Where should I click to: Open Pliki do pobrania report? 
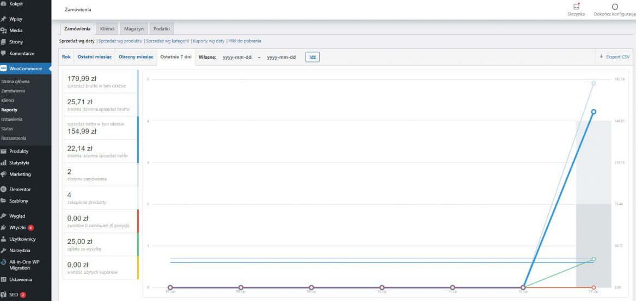click(244, 41)
